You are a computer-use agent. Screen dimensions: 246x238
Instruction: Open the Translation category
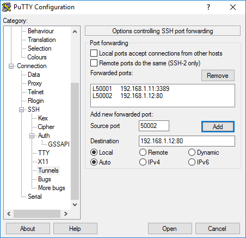point(42,40)
